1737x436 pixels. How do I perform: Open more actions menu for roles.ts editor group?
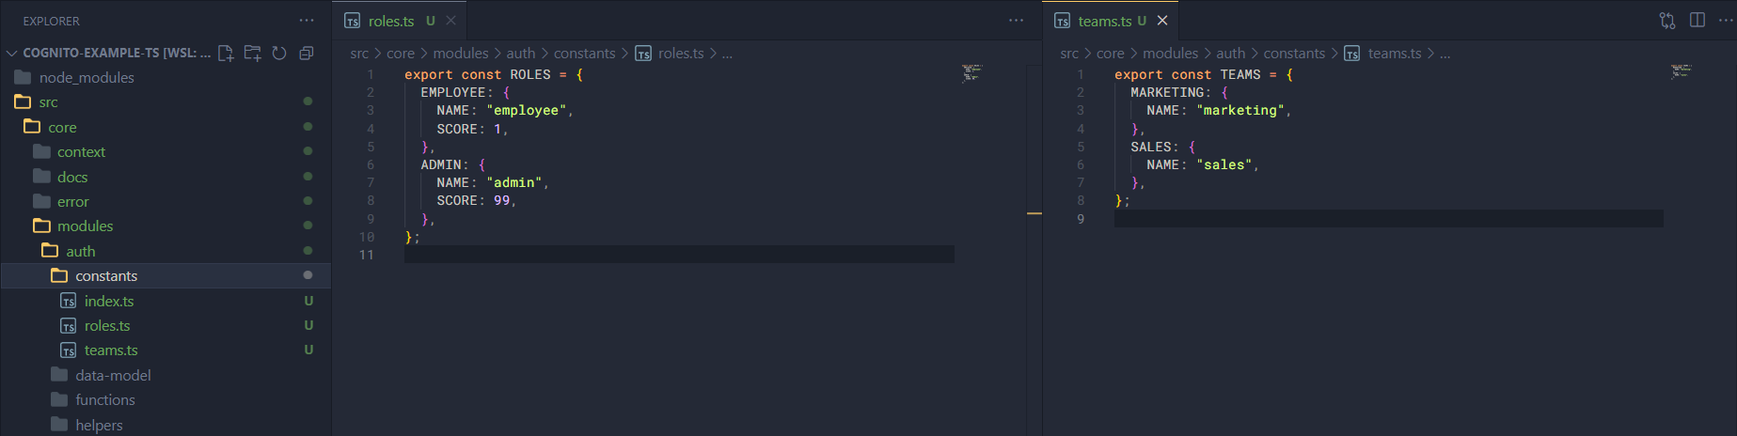(x=1016, y=21)
